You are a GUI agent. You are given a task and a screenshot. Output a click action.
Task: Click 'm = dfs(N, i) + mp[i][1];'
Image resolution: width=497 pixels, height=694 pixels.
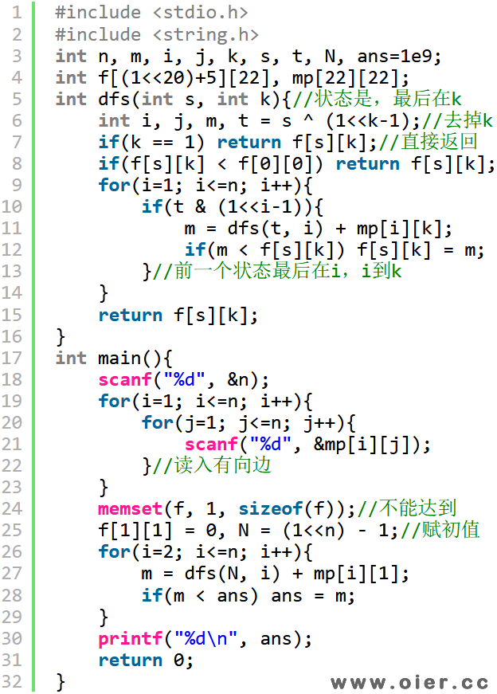tap(276, 574)
